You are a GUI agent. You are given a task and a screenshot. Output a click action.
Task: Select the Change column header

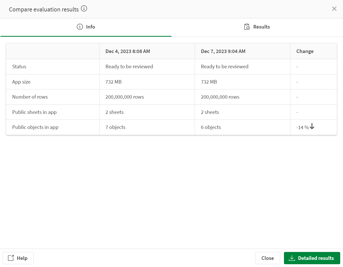click(305, 51)
